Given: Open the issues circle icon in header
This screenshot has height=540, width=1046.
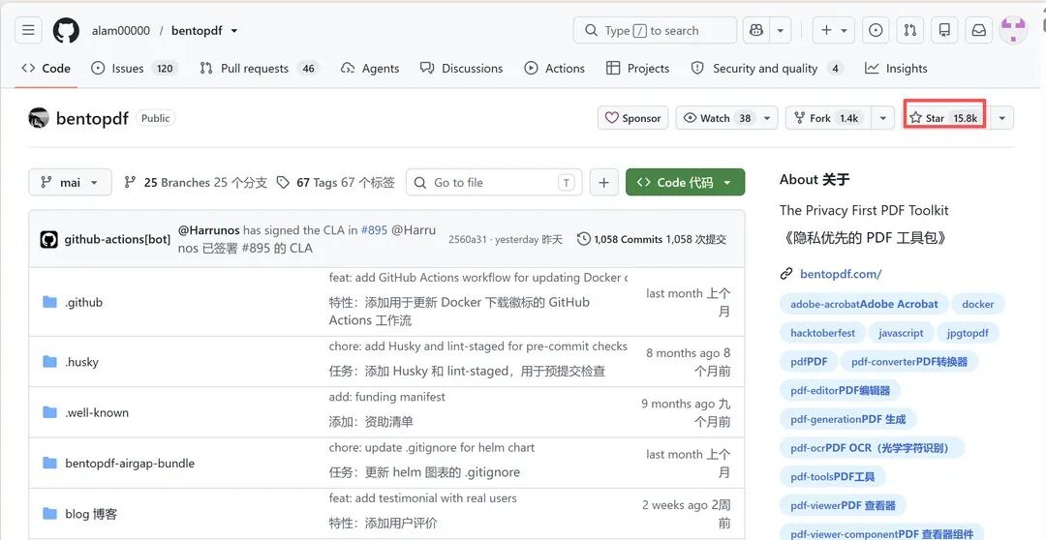Looking at the screenshot, I should (876, 31).
